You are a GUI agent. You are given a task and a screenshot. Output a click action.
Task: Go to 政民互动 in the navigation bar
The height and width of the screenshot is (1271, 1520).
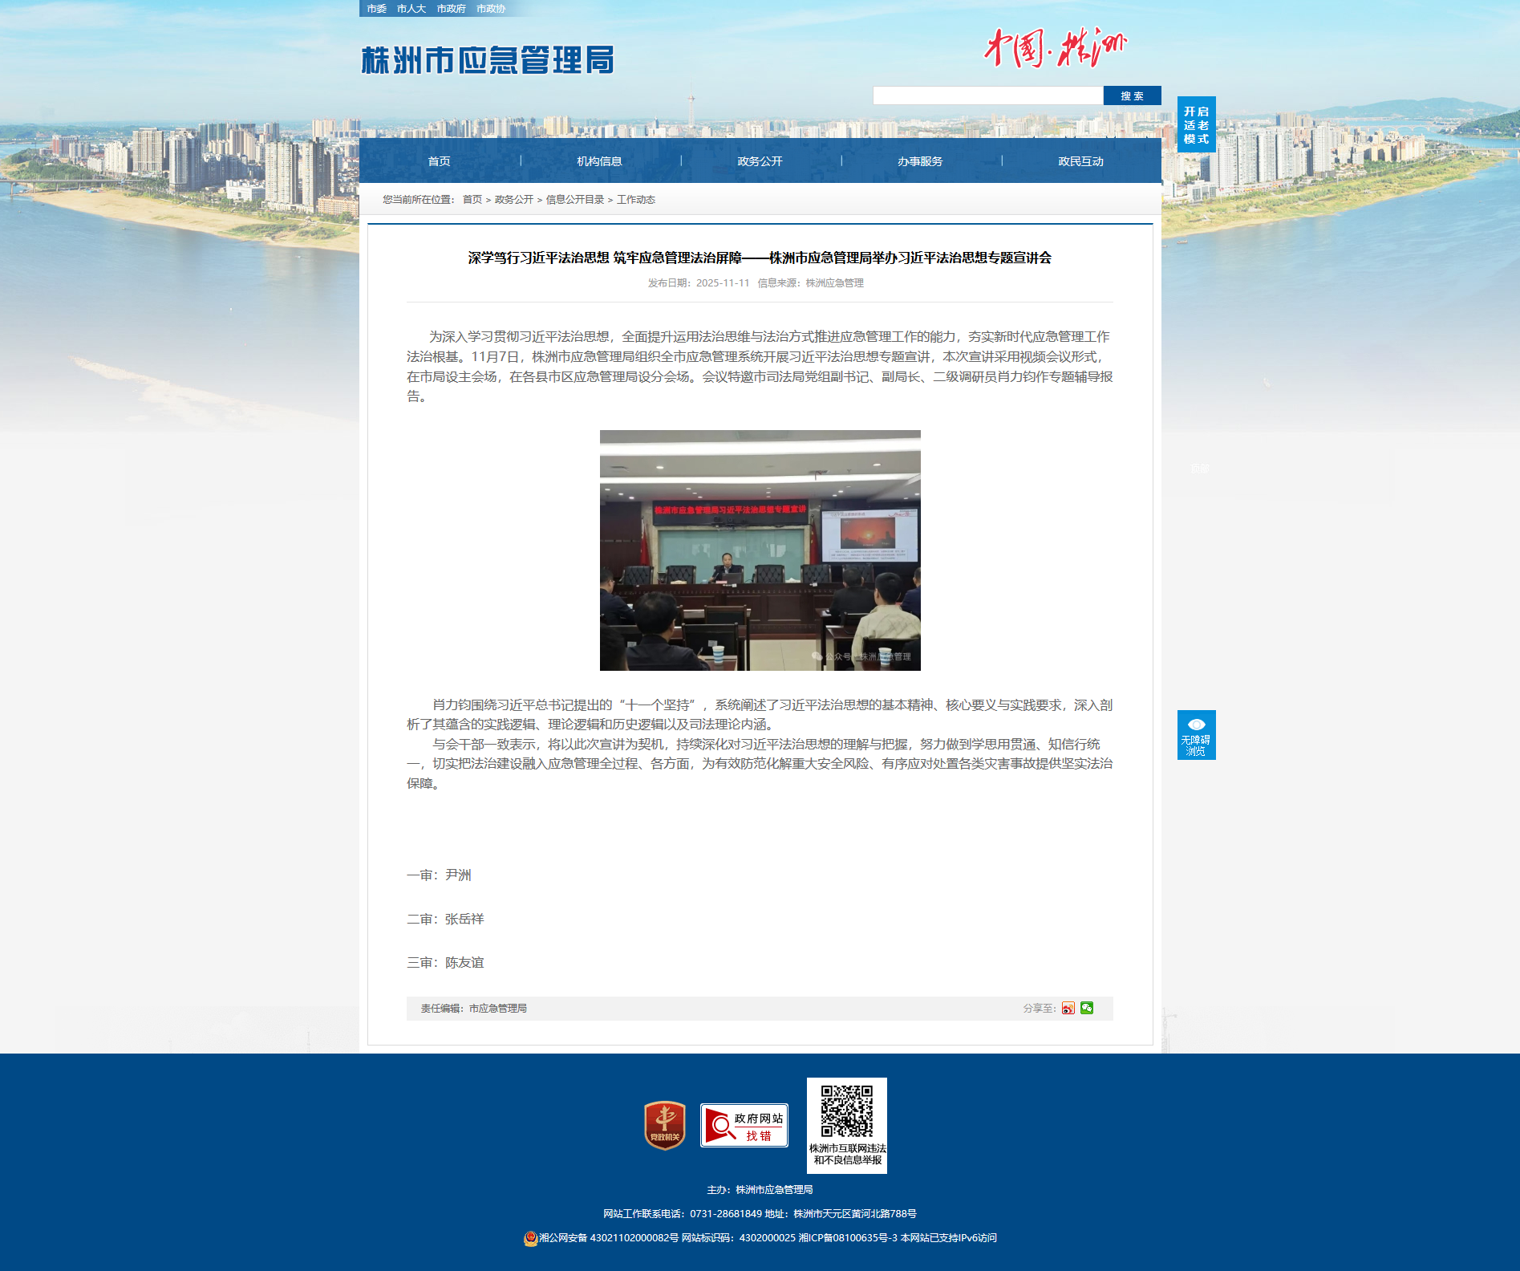click(1080, 161)
